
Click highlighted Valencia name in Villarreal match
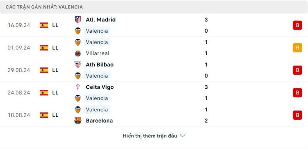pos(97,42)
